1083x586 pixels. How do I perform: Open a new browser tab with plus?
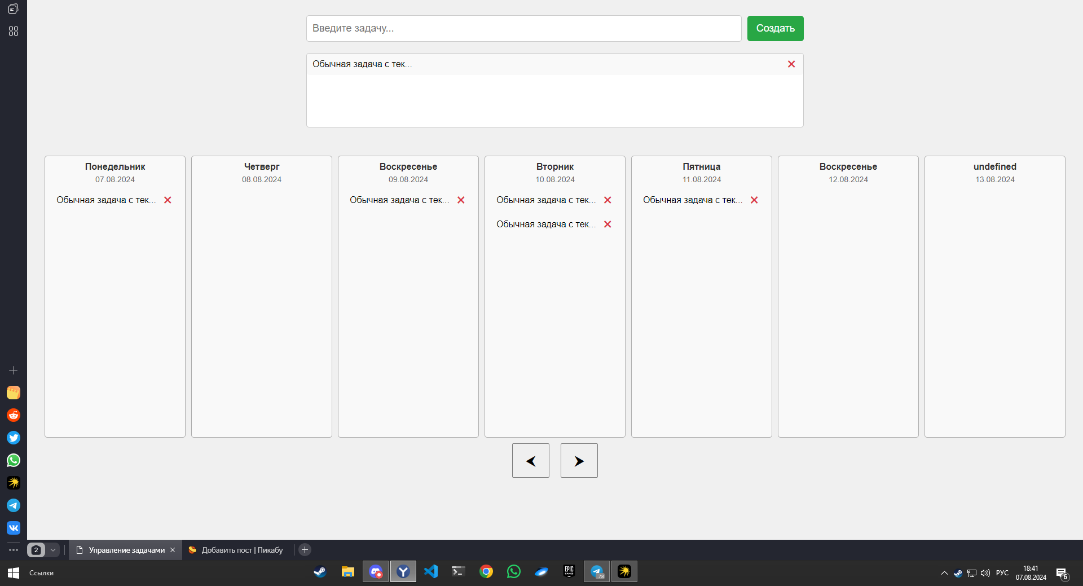click(x=305, y=550)
